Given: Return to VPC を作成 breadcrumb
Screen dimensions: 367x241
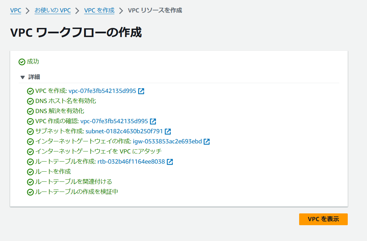Looking at the screenshot, I should 99,10.
